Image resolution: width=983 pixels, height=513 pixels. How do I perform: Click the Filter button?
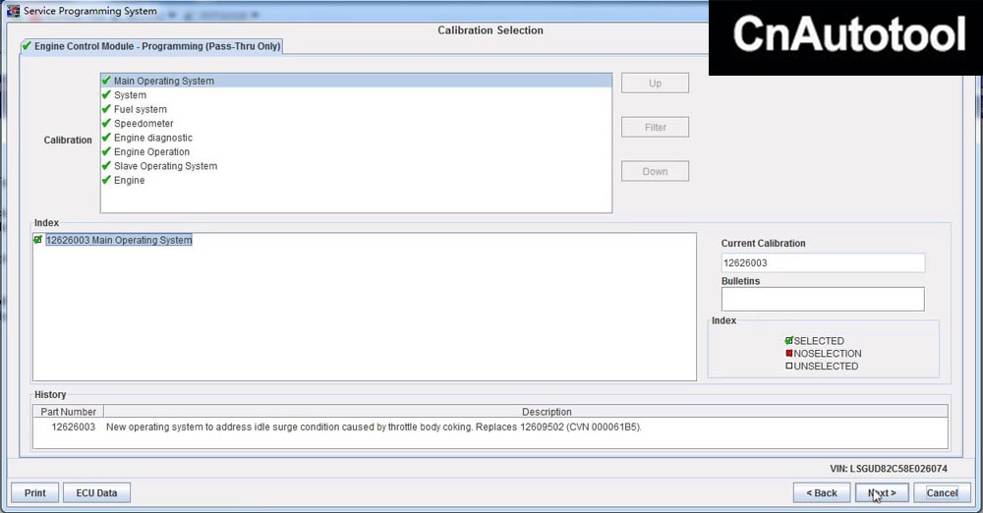[x=655, y=128]
